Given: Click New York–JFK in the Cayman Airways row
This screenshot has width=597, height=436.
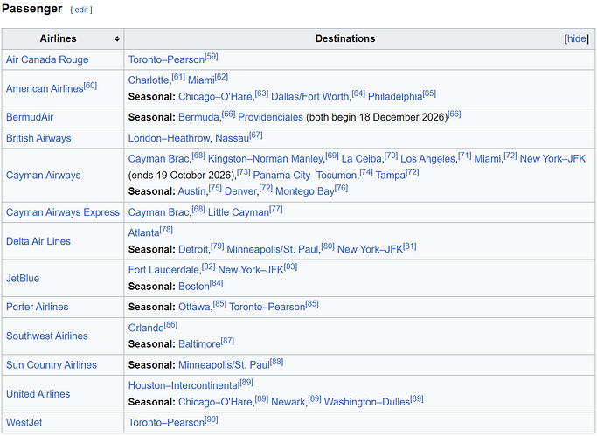Looking at the screenshot, I should click(552, 159).
